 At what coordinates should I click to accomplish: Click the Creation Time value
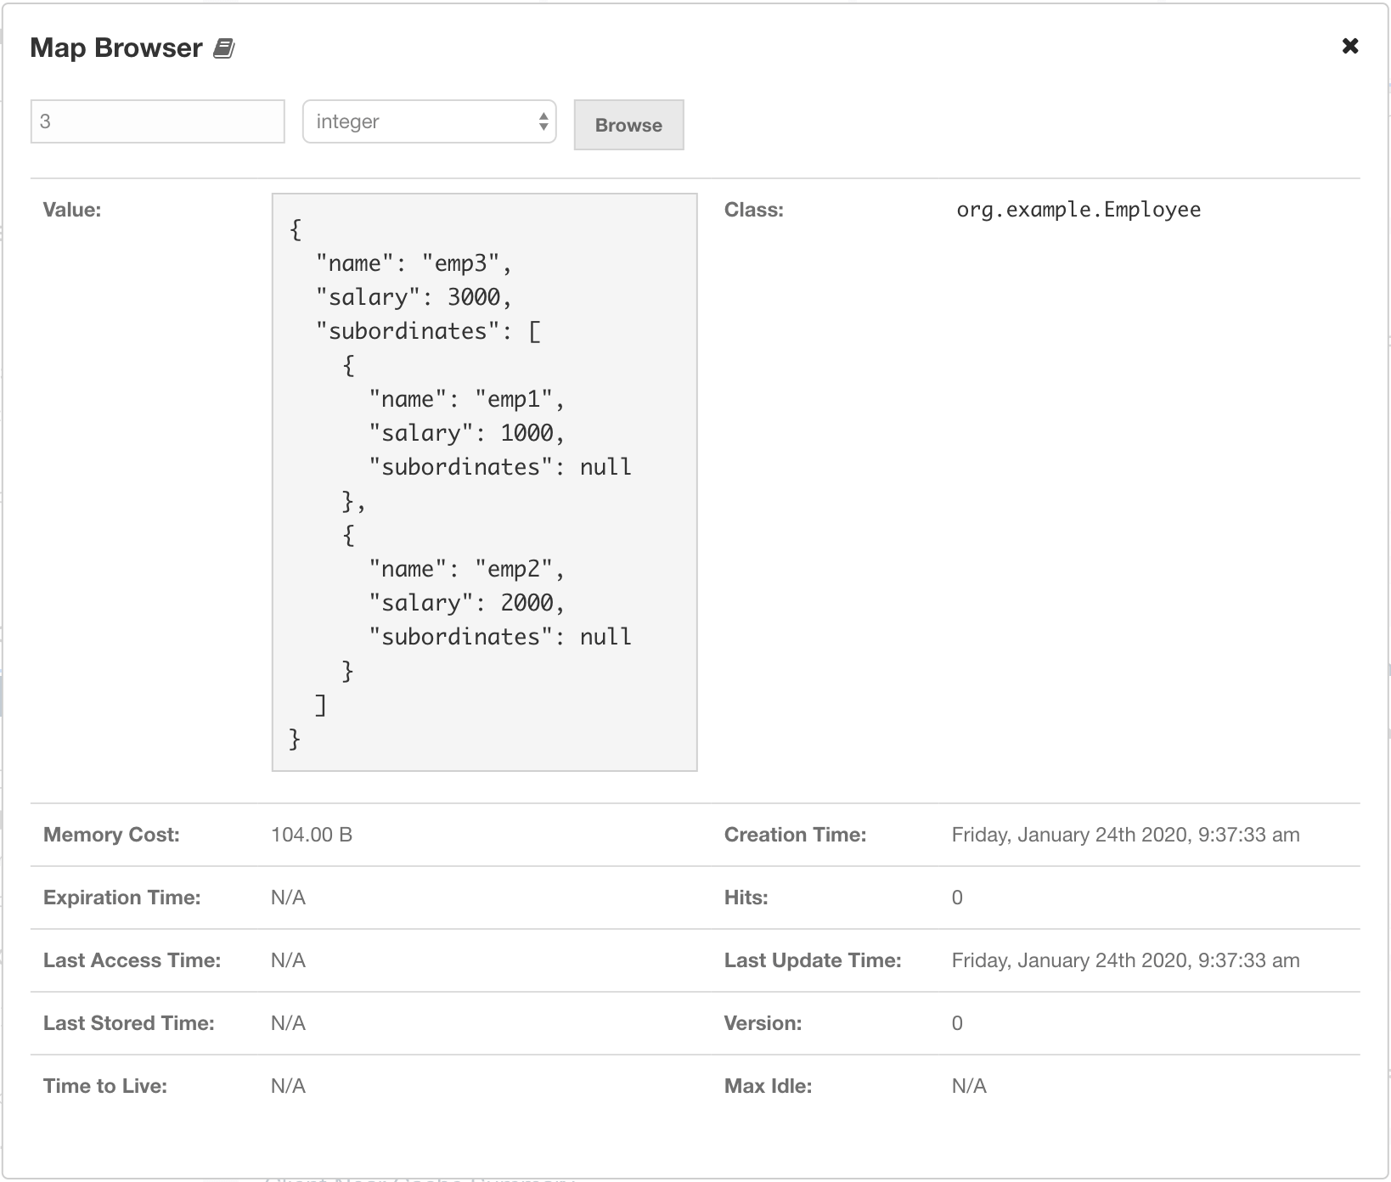[x=1125, y=835]
